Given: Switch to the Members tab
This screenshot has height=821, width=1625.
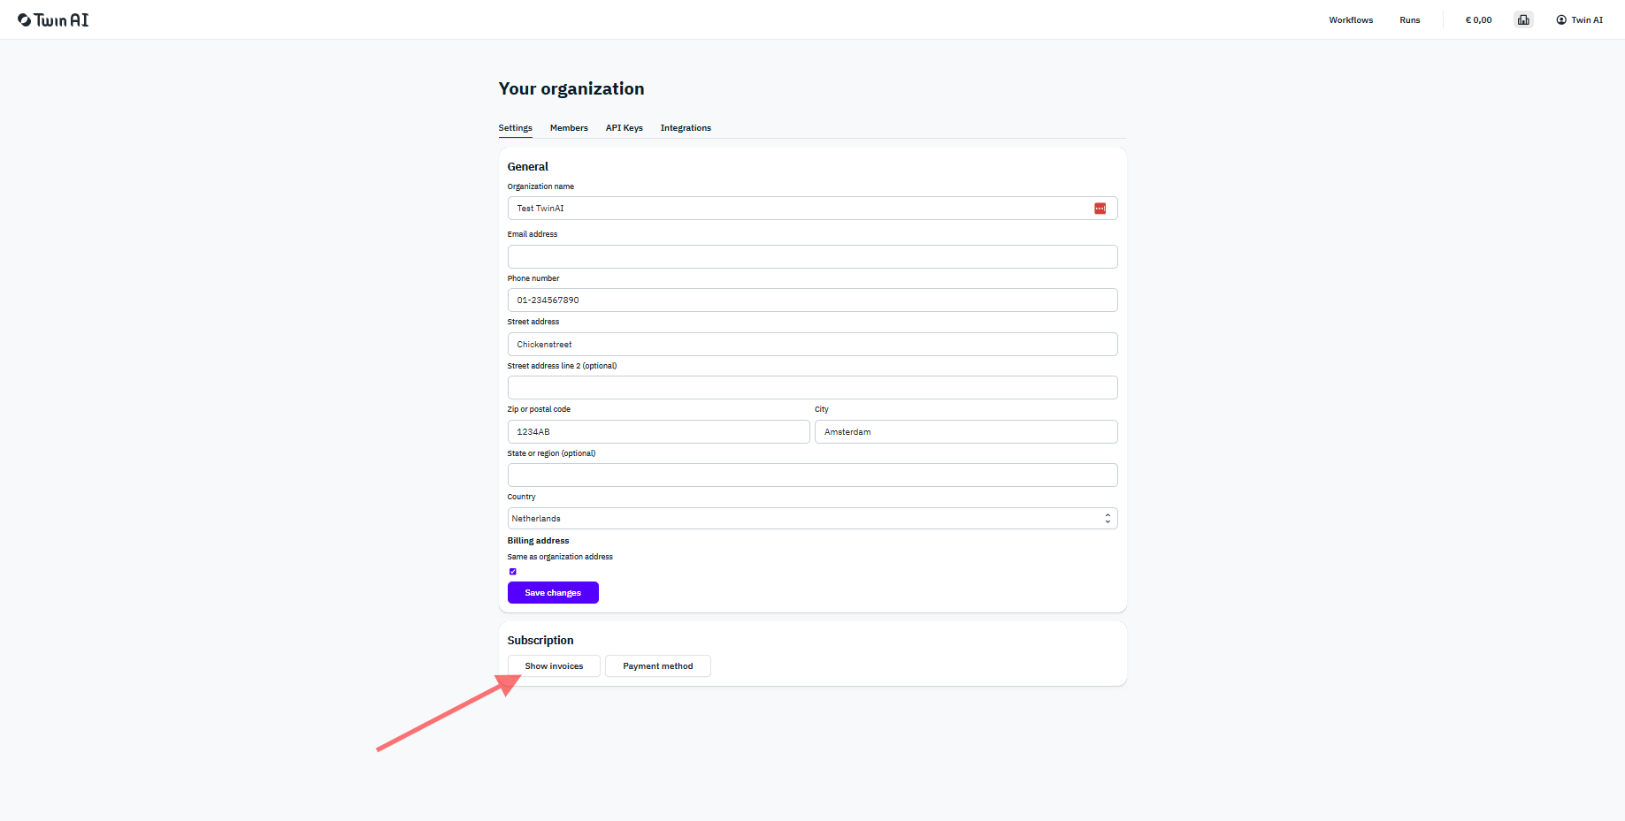Looking at the screenshot, I should 569,128.
